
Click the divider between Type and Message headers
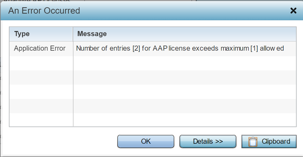point(73,34)
